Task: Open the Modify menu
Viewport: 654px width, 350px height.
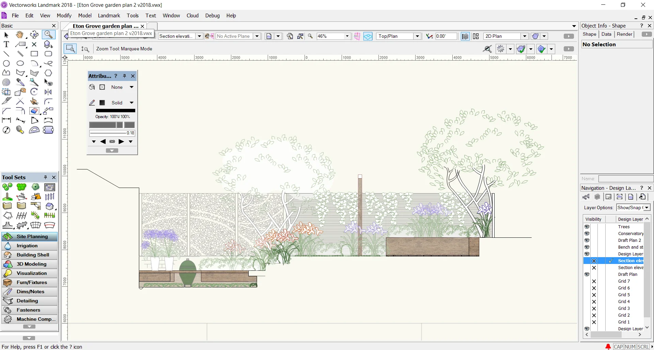Action: [64, 16]
